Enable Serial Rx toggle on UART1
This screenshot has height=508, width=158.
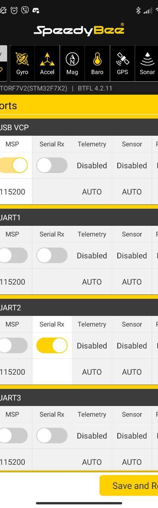[52, 255]
